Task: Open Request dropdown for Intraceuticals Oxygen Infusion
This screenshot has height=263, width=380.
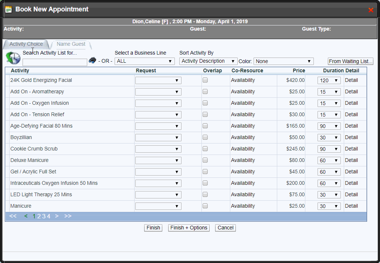Action: 158,183
